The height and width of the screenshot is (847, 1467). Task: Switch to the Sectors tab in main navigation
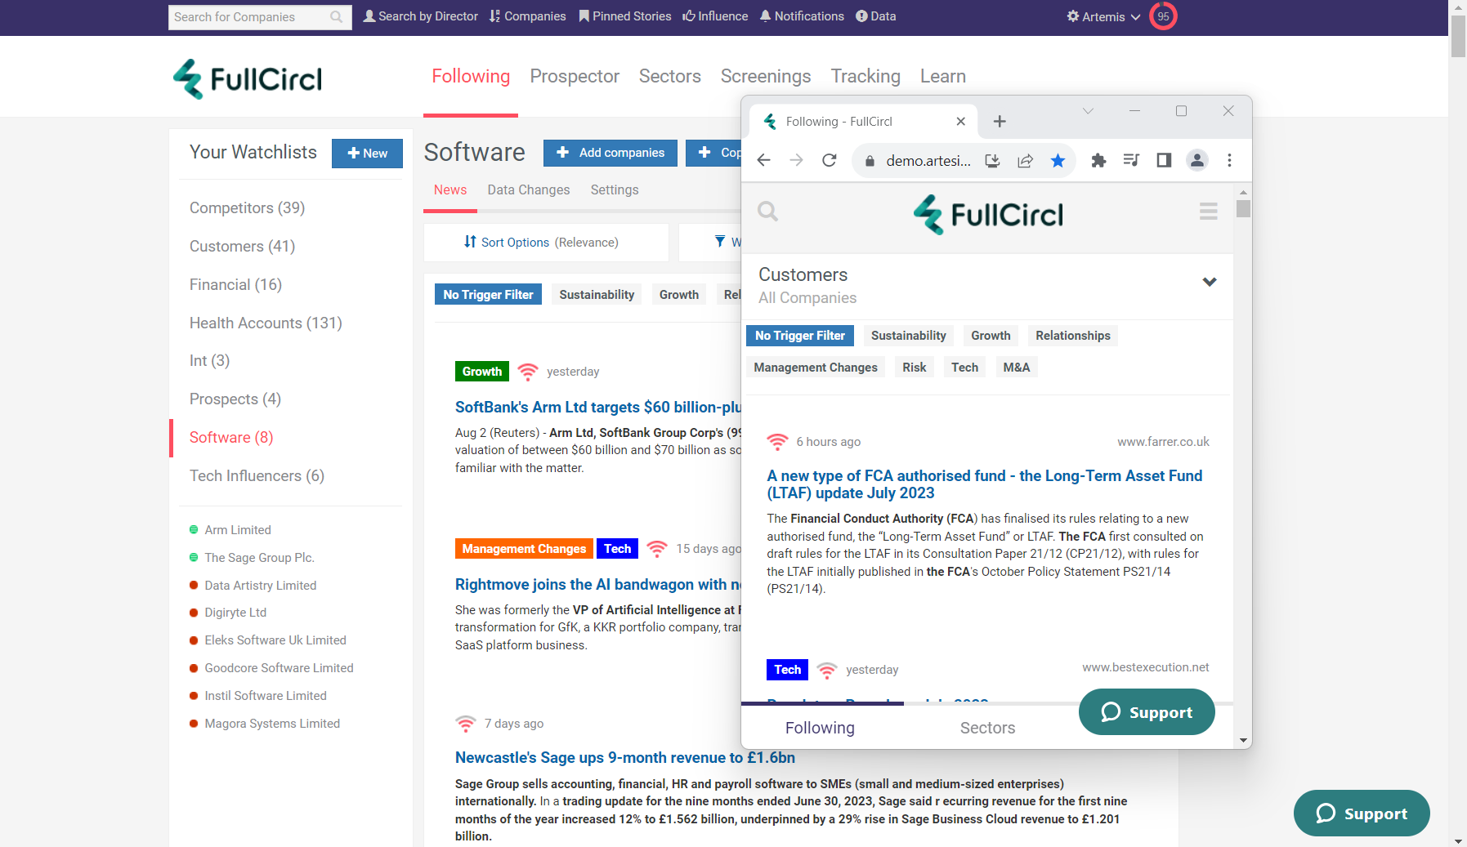pos(669,76)
